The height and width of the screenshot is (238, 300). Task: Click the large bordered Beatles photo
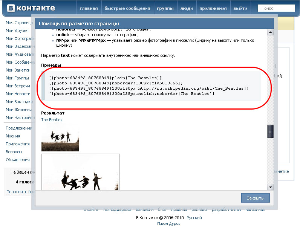(x=81, y=172)
